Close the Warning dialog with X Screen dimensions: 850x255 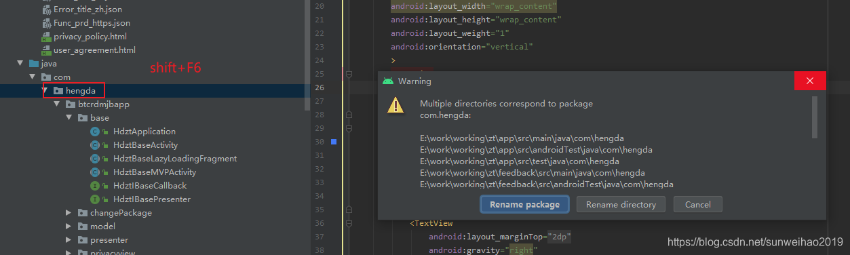810,81
